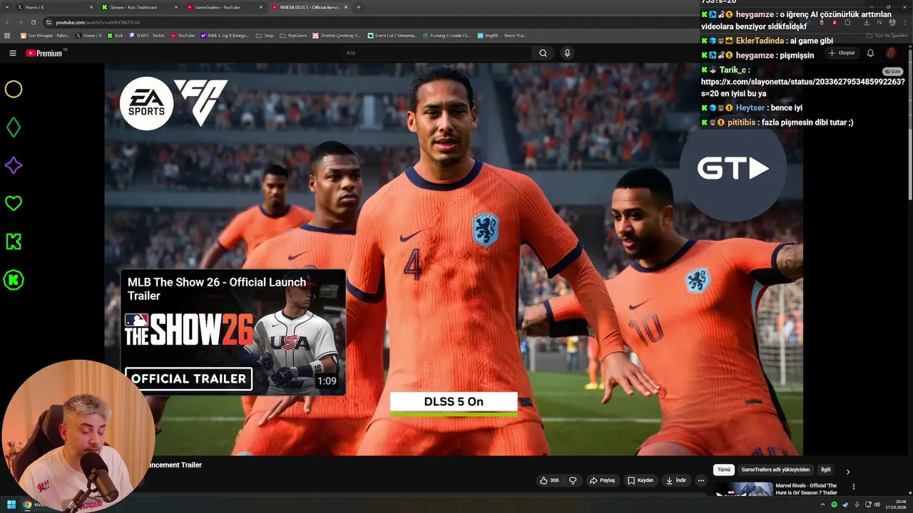913x513 pixels.
Task: Dislike the video with thumbs down
Action: click(x=573, y=480)
